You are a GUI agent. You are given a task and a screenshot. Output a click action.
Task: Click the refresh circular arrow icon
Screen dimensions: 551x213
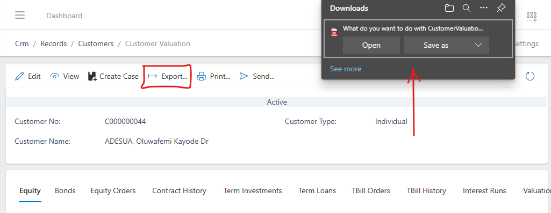click(x=530, y=76)
